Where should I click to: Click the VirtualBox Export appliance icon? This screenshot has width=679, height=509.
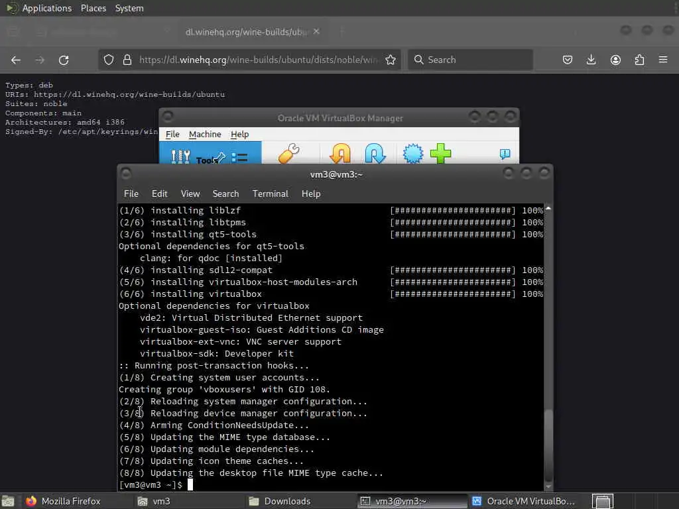coord(375,154)
